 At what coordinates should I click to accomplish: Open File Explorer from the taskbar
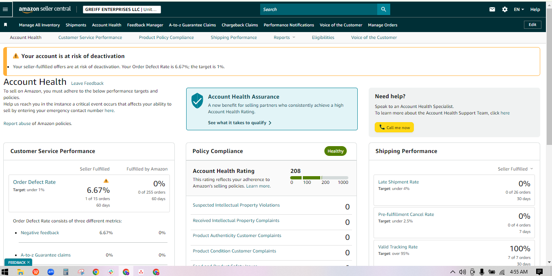point(20,272)
